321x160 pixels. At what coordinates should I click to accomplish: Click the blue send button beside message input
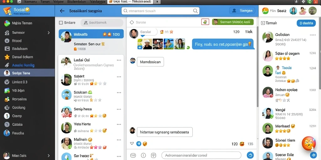[x=250, y=155]
